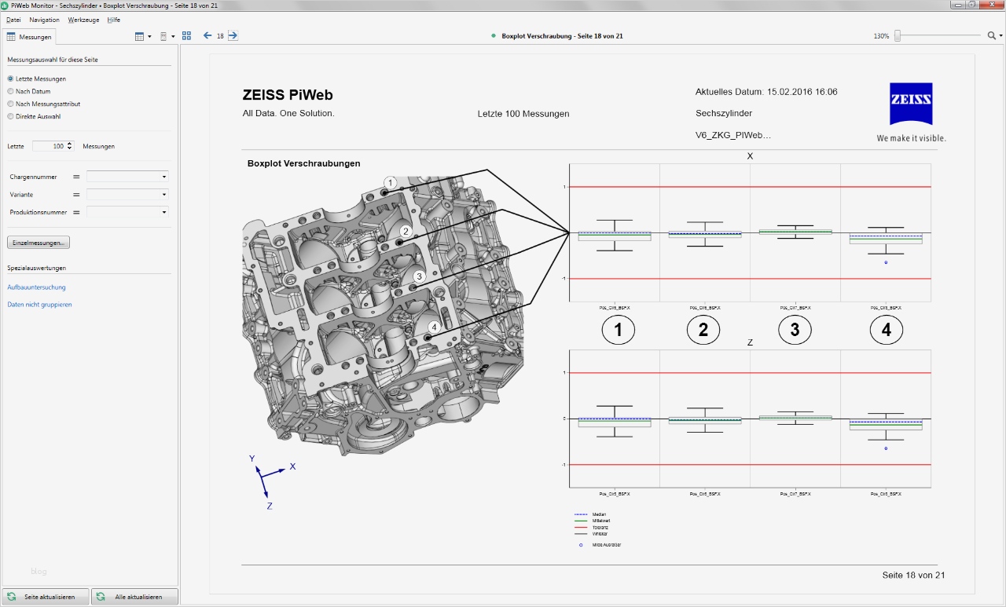
Task: Click callout marker 2 on the engine block
Action: [x=406, y=231]
